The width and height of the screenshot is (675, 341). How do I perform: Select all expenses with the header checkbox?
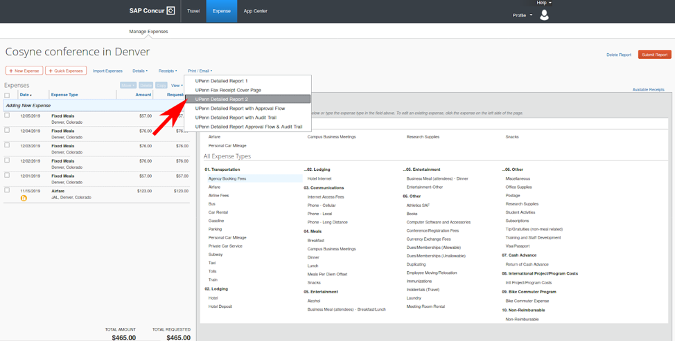pyautogui.click(x=7, y=95)
